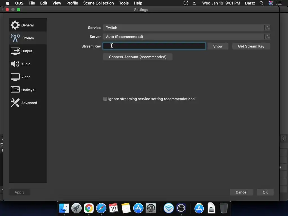Open the Wi-Fi app icon in Dock

click(x=169, y=208)
